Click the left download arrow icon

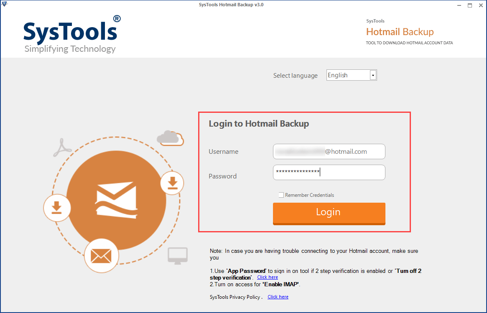tap(57, 208)
